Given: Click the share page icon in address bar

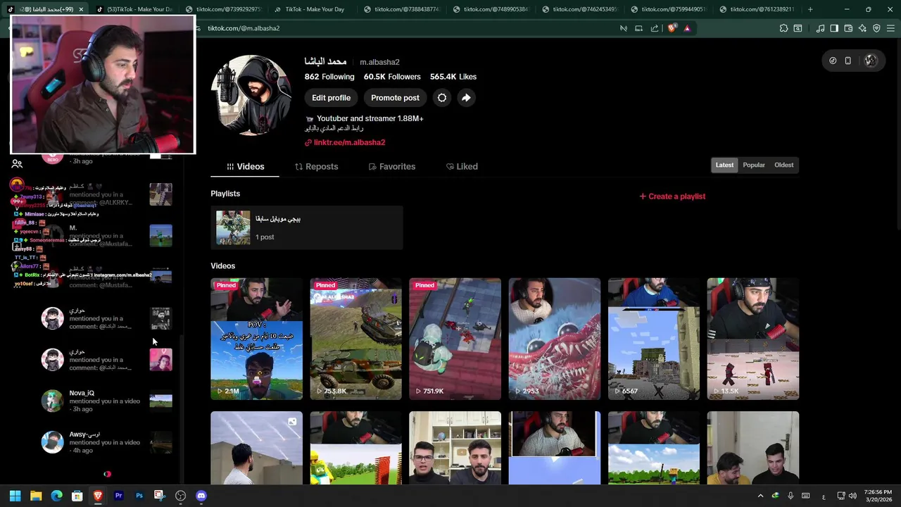Looking at the screenshot, I should (655, 28).
